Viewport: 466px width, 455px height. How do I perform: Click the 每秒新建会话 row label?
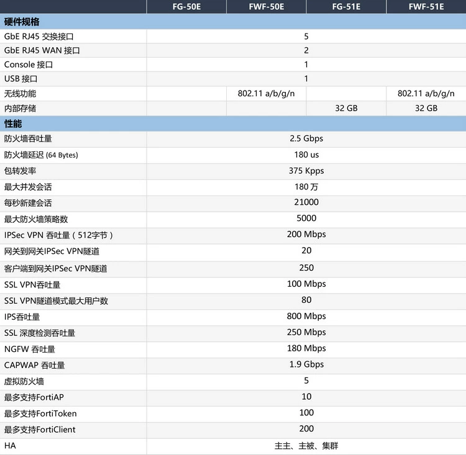28,203
